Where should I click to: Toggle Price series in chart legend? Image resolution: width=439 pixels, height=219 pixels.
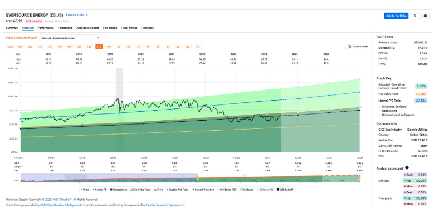(x=85, y=190)
